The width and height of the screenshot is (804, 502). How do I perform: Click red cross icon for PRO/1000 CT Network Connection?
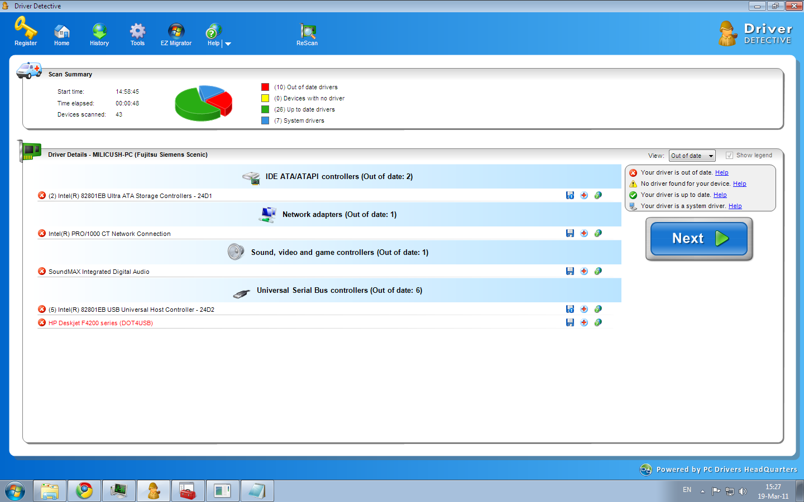584,233
